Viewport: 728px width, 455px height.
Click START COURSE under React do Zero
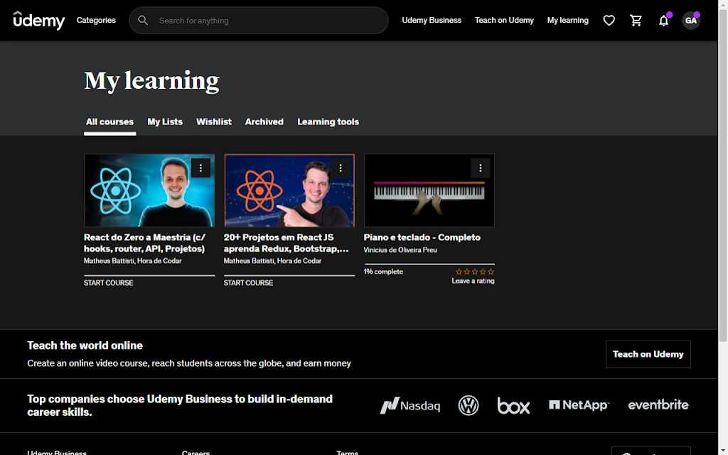coord(108,283)
